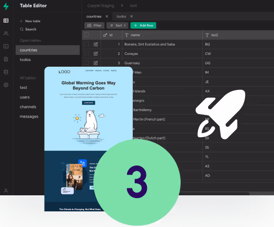Open the users table
Image resolution: width=274 pixels, height=227 pixels.
25,97
